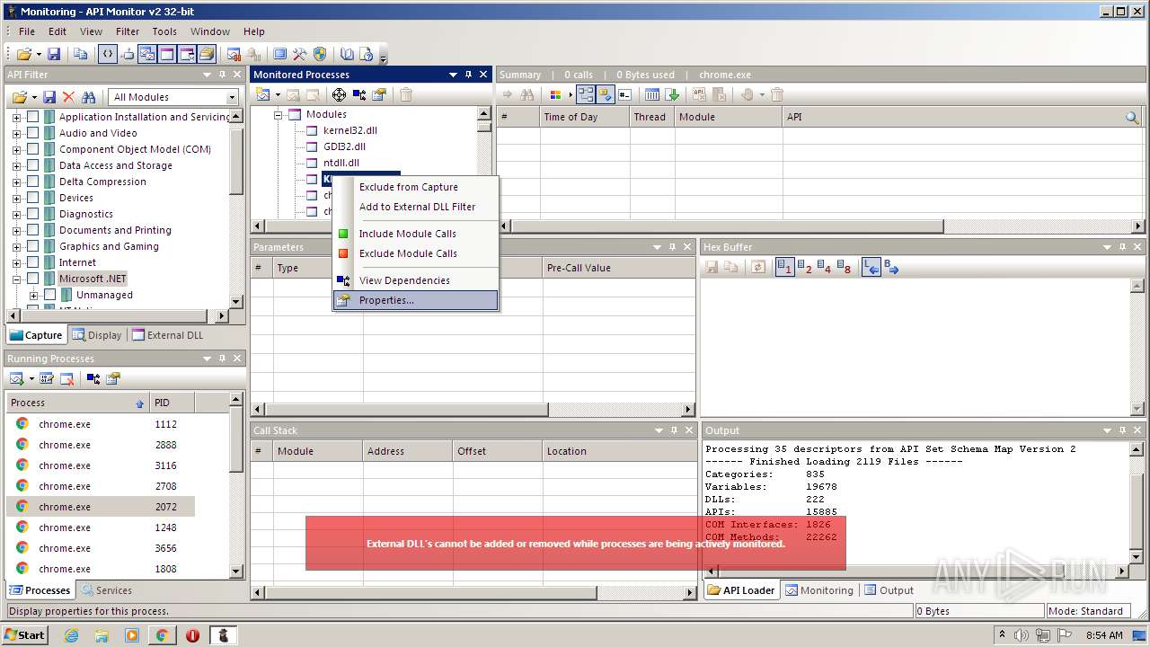The image size is (1150, 647).
Task: Open the Call Stack panel options dropdown arrow
Action: pos(659,430)
